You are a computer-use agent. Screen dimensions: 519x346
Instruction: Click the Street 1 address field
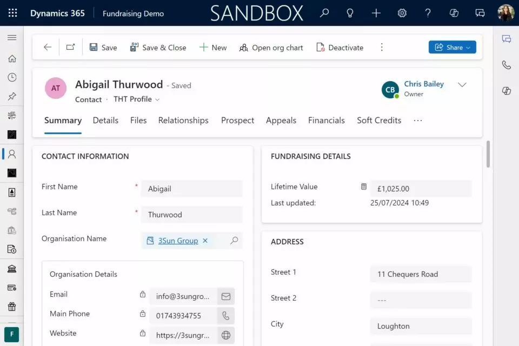(x=421, y=274)
